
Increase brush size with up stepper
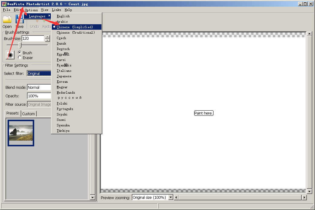click(x=48, y=37)
